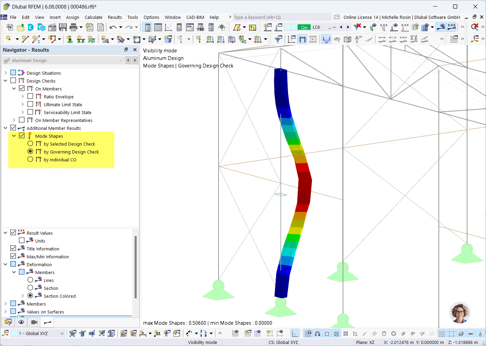
Task: Expand the Design Situations tree node
Action: (5, 73)
